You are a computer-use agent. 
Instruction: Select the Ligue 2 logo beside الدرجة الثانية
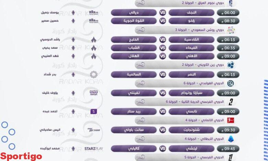tap(231, 102)
